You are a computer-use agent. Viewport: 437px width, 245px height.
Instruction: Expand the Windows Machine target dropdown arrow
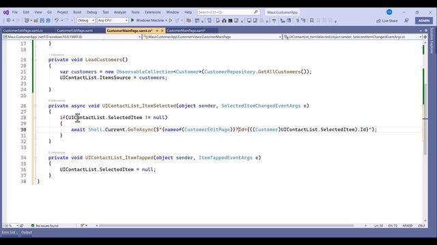tap(166, 20)
